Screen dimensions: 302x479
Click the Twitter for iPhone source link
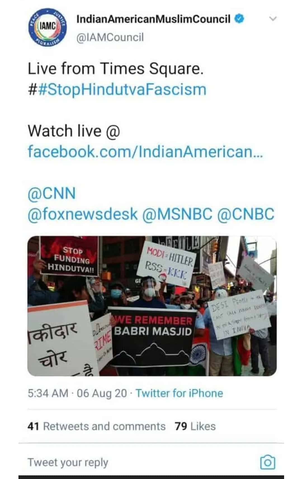click(179, 393)
